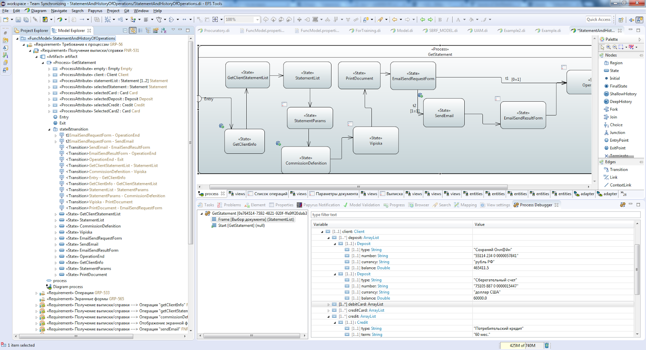646x350 pixels.
Task: Click the Save toolbar icon
Action: click(18, 19)
